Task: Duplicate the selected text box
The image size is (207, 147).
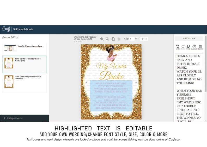Action: [194, 47]
